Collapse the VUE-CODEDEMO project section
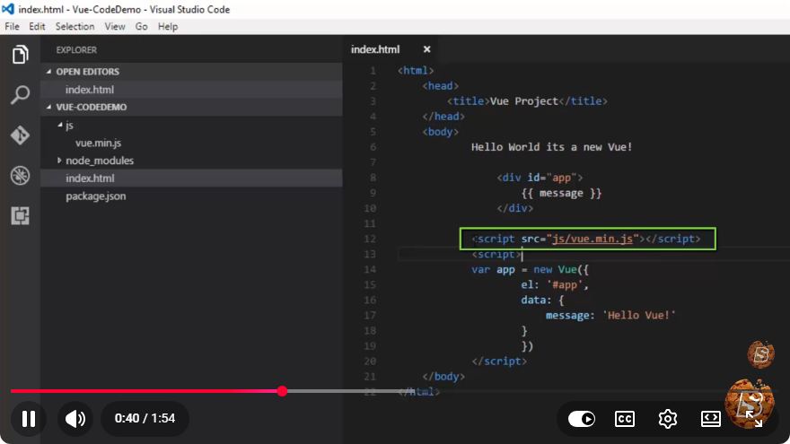Viewport: 790px width, 444px height. point(86,107)
